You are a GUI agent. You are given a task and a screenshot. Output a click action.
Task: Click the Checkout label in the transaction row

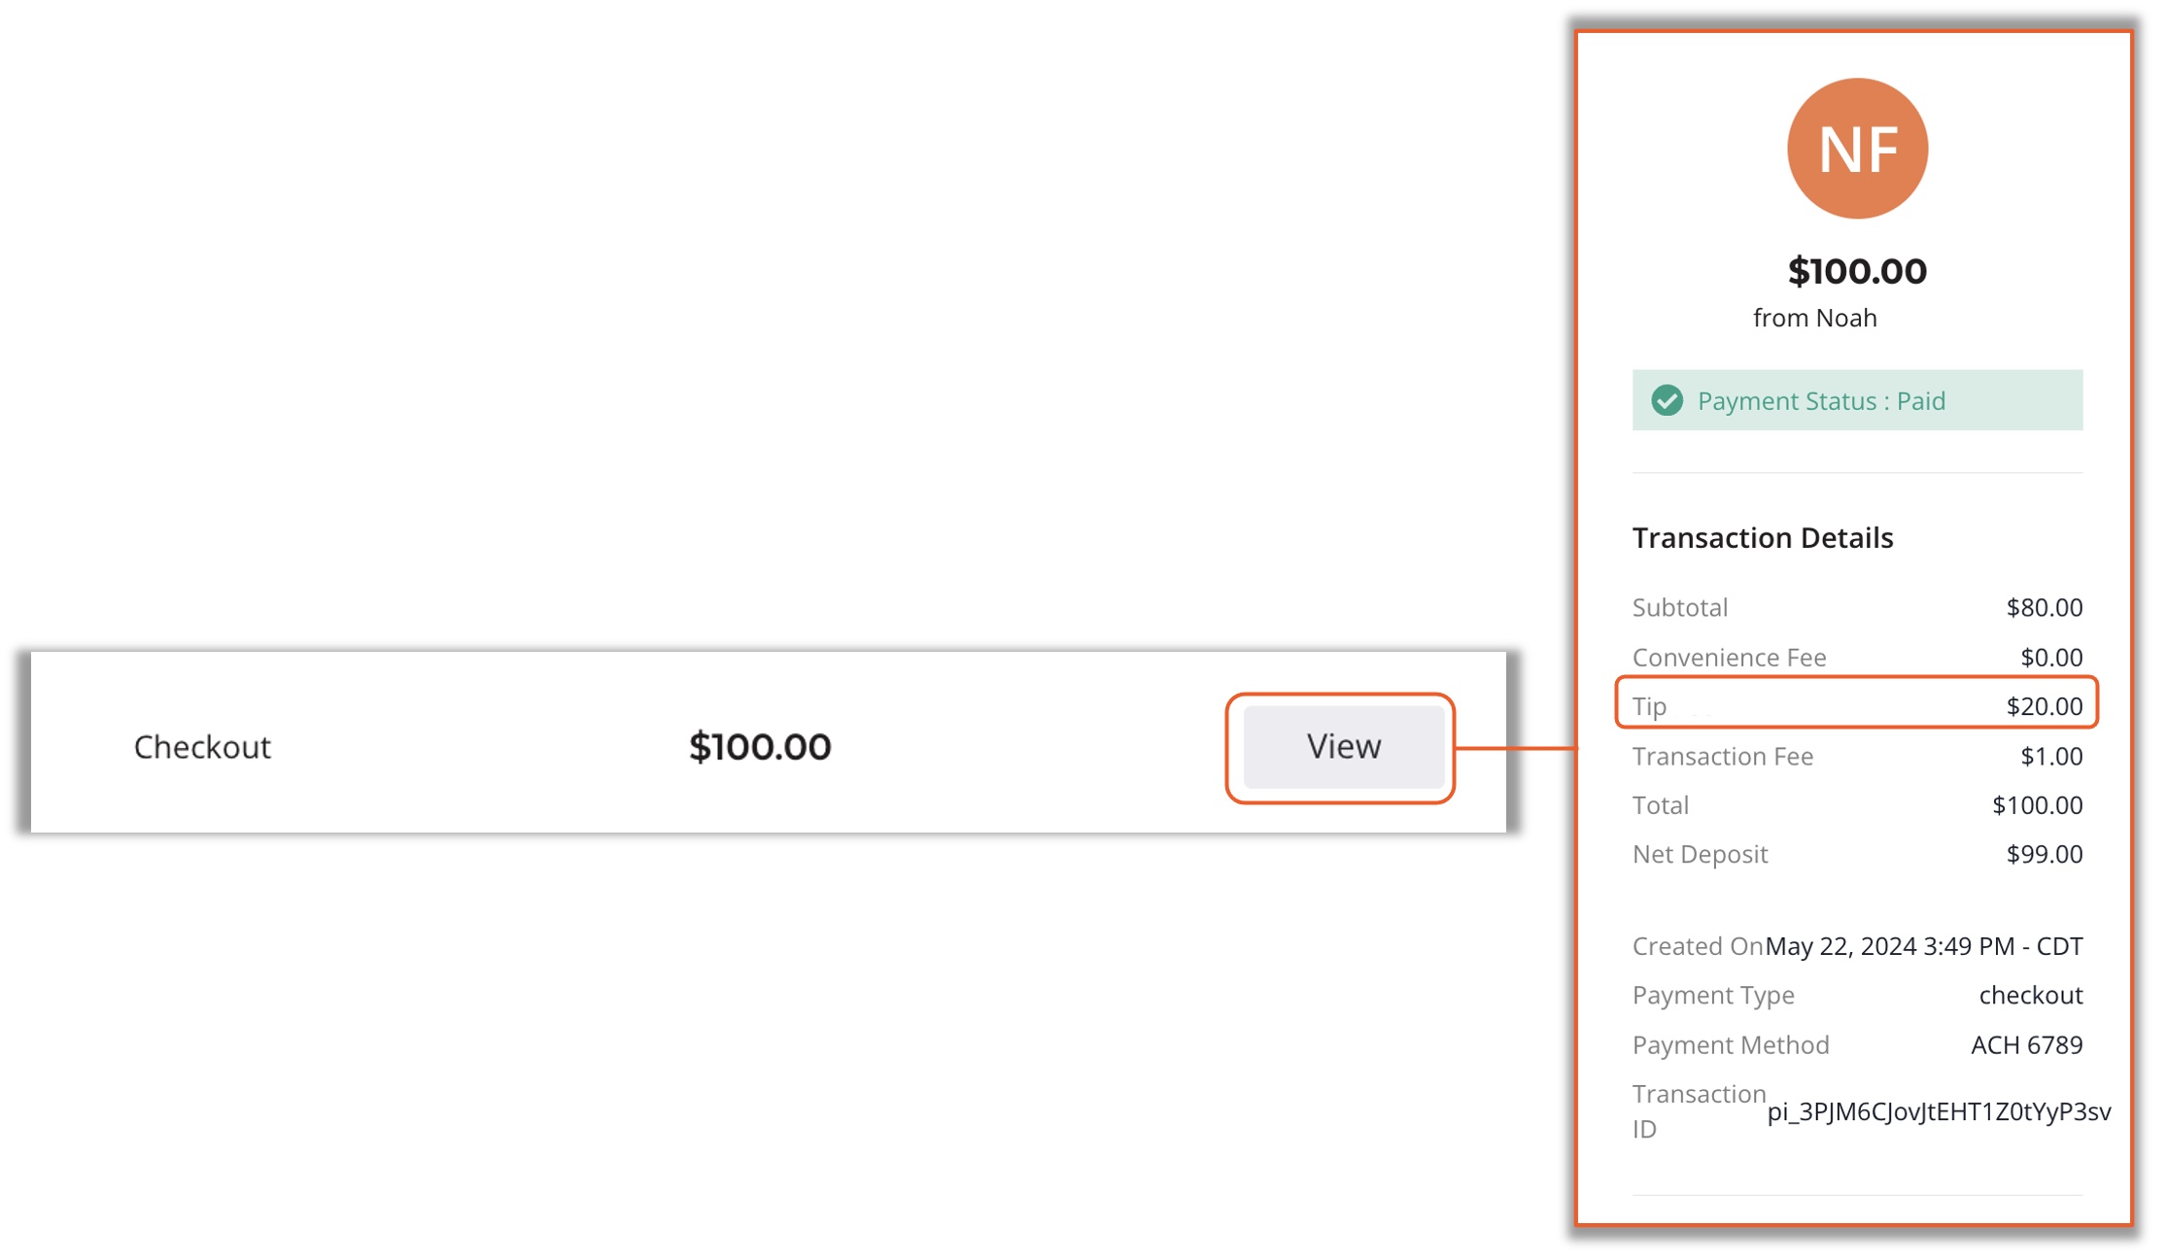tap(202, 747)
